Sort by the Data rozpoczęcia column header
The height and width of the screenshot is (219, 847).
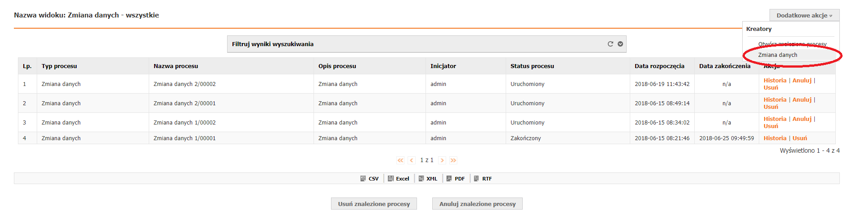coord(659,66)
